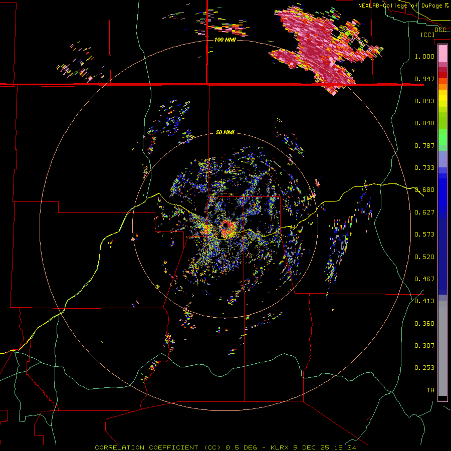Screen dimensions: 451x451
Task: Click the gray lower section of color bar
Action: coord(442,348)
